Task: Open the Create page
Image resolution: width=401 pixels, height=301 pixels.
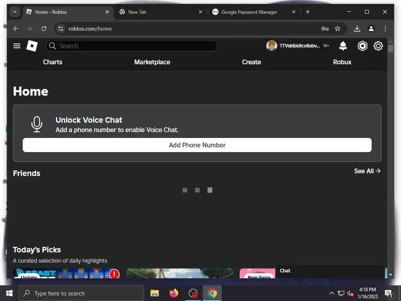Action: coord(251,62)
